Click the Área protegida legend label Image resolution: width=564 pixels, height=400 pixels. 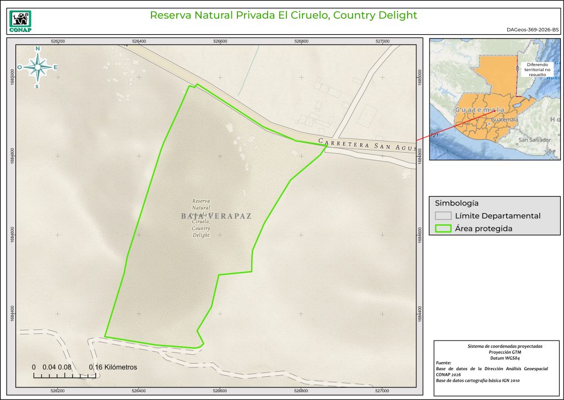(484, 229)
